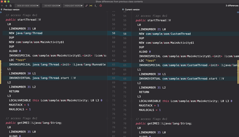Click the jump to source file icon

(x=11, y=6)
